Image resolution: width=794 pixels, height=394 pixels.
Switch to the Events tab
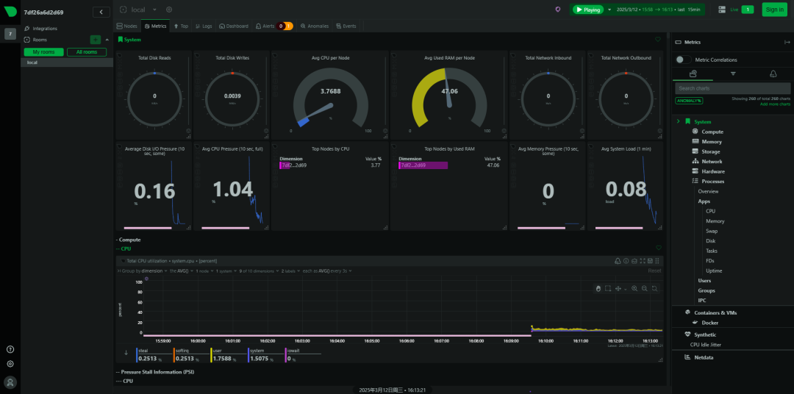click(x=346, y=26)
